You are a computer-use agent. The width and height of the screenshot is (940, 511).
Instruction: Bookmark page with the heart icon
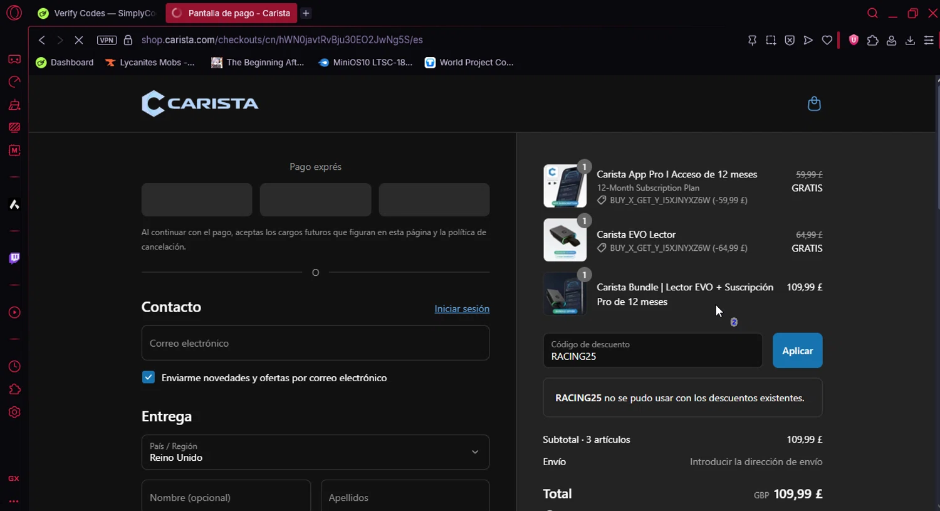pos(827,40)
